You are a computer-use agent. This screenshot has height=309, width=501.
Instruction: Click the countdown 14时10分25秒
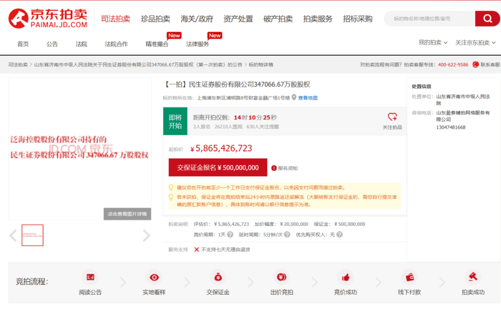pyautogui.click(x=255, y=118)
